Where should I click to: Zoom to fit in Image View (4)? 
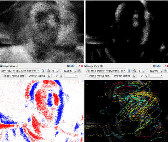[48, 71]
